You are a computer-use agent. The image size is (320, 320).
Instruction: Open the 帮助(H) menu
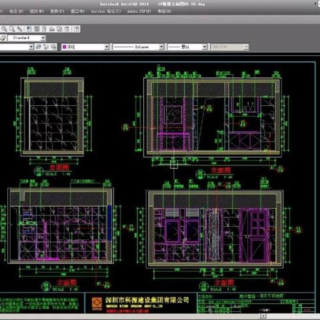tap(165, 11)
